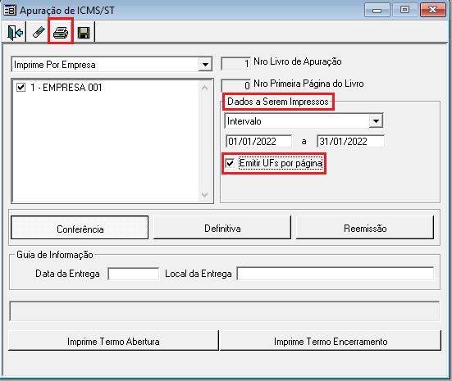The width and height of the screenshot is (452, 381).
Task: Click the window icon in the title bar
Action: coord(10,10)
